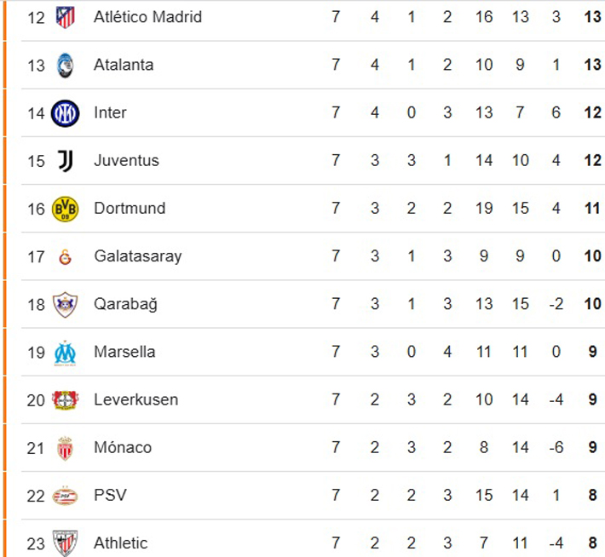Click the Atlético Madrid club crest

65,17
